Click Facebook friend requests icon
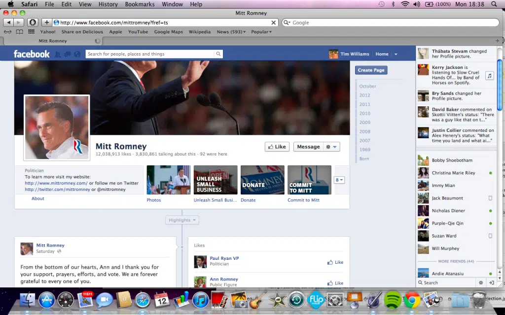Screen dimensions: 505x315 click(x=58, y=54)
